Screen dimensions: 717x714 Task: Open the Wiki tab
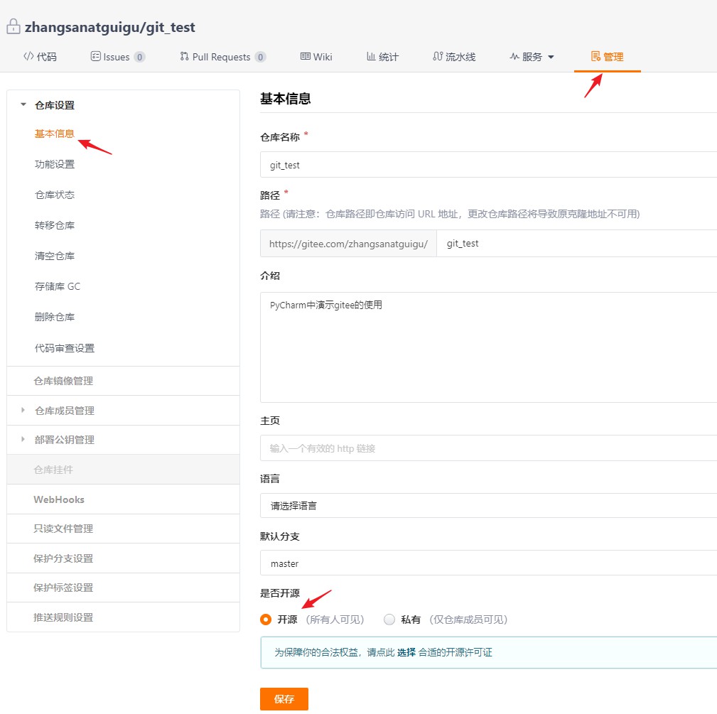(x=316, y=57)
